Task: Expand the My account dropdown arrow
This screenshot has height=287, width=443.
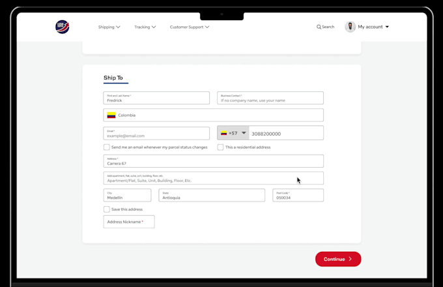Action: pos(387,27)
